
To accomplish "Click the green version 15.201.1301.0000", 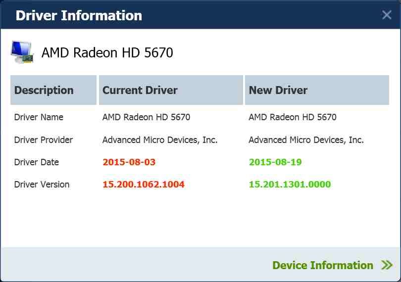I will tap(290, 185).
